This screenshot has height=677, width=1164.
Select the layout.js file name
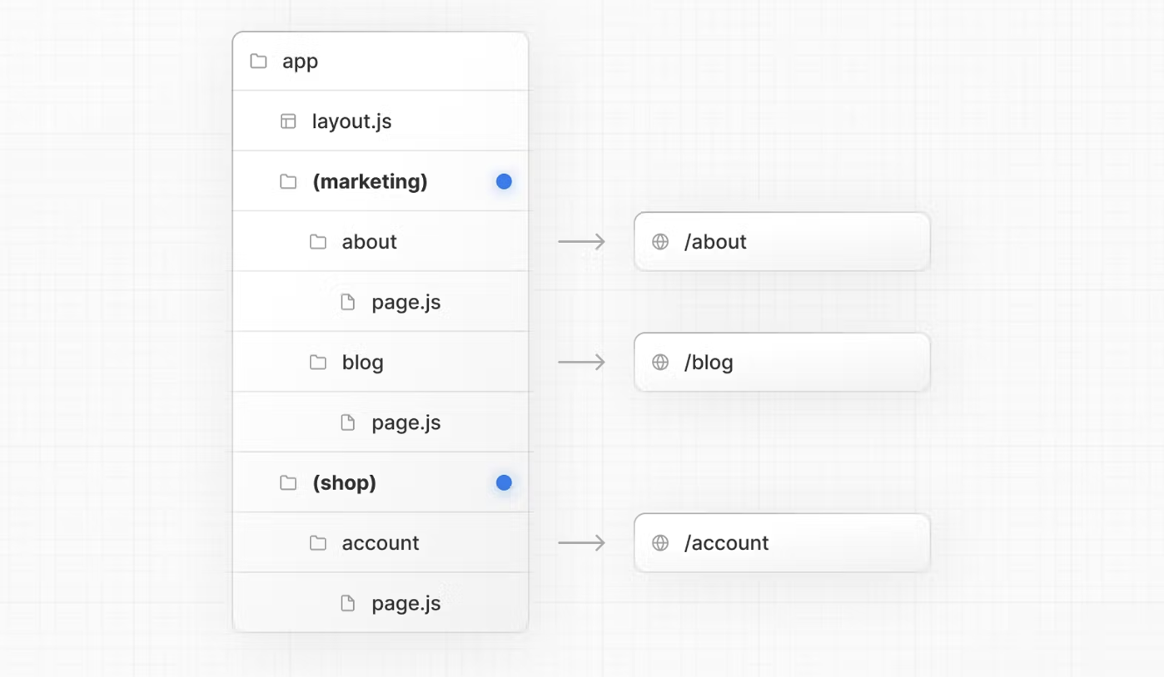point(351,121)
